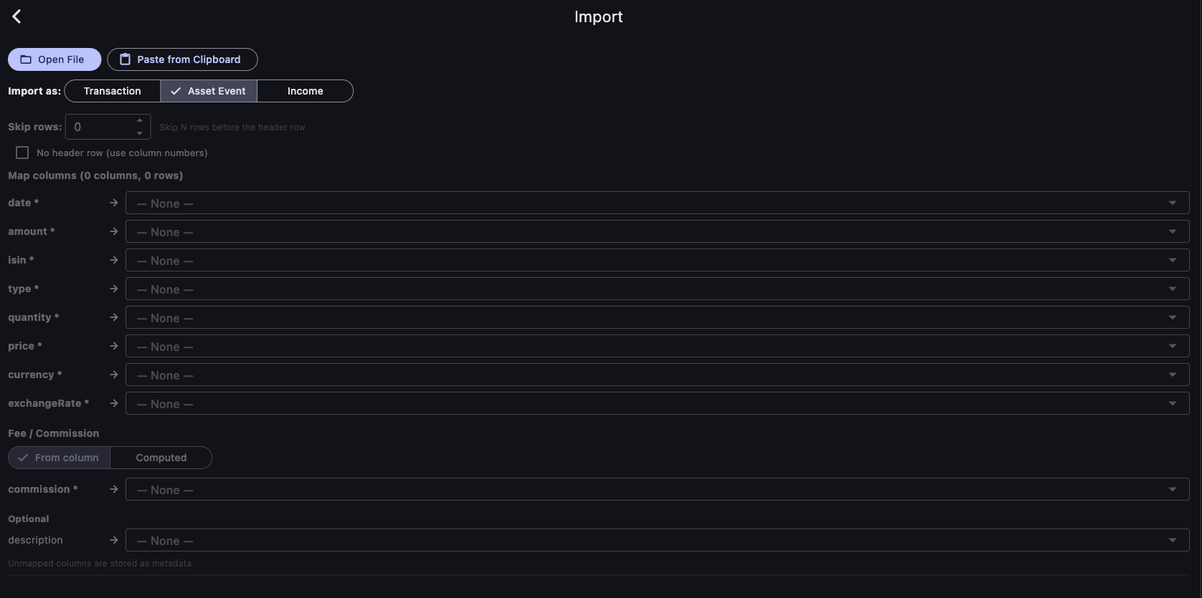The height and width of the screenshot is (598, 1202).
Task: Select Transaction import type
Action: pyautogui.click(x=113, y=91)
